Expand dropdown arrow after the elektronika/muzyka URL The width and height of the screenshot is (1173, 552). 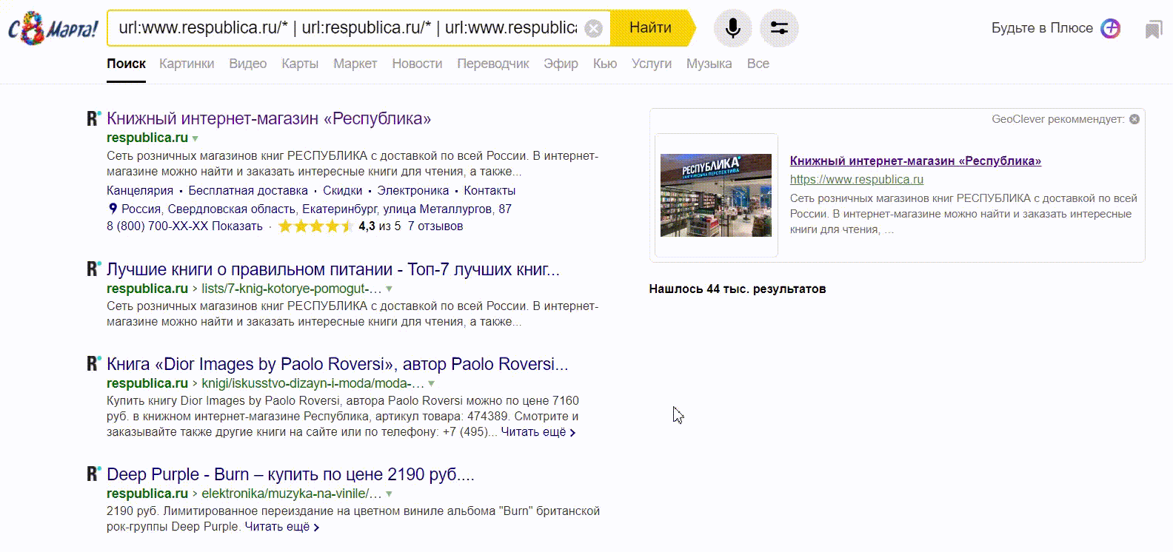tap(390, 494)
